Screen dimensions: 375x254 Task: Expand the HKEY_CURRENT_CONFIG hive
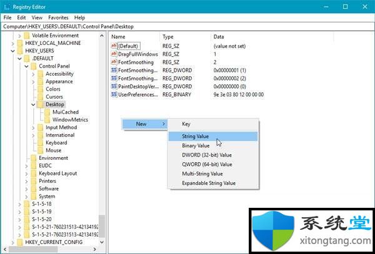coord(12,242)
